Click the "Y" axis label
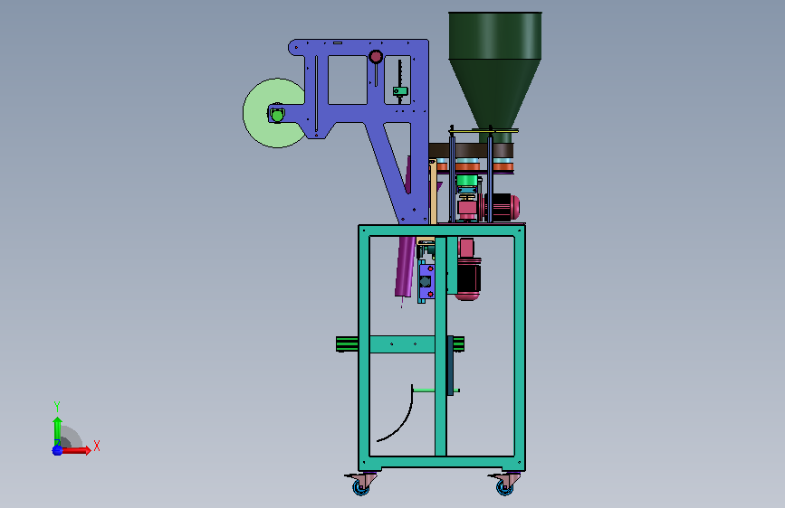The width and height of the screenshot is (785, 508). pyautogui.click(x=57, y=407)
